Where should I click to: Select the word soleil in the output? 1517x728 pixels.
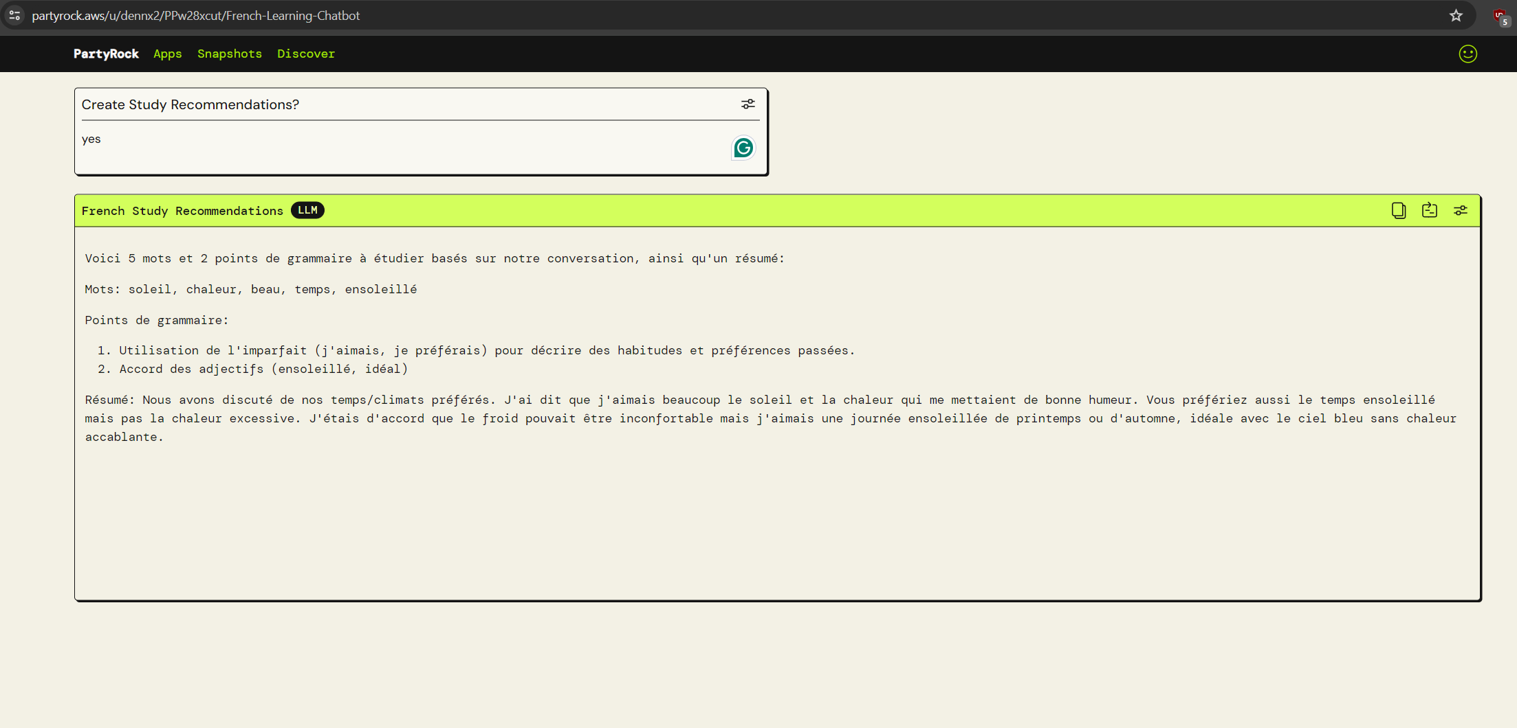[x=149, y=289]
